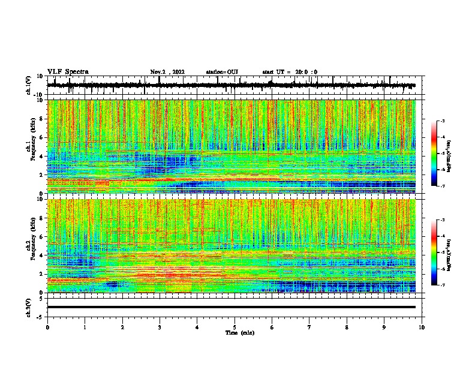Click the "VLF Spectra" title text
475x367 pixels.
[x=68, y=72]
